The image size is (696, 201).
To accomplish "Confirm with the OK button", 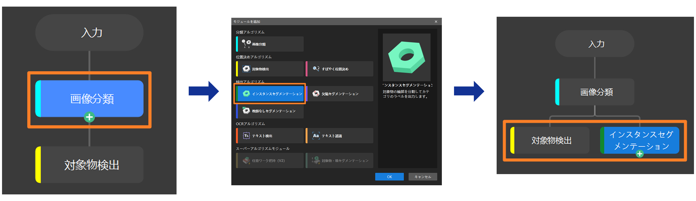I will 389,177.
